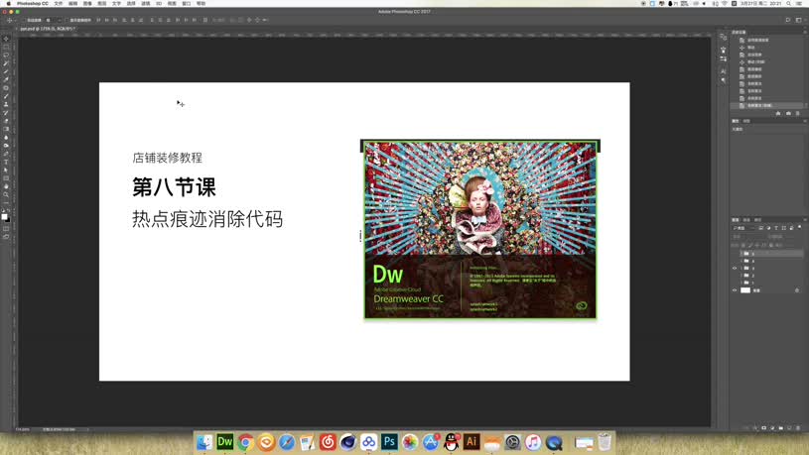Click the Search icon in Photoshop top right
809x455 pixels.
[x=788, y=20]
